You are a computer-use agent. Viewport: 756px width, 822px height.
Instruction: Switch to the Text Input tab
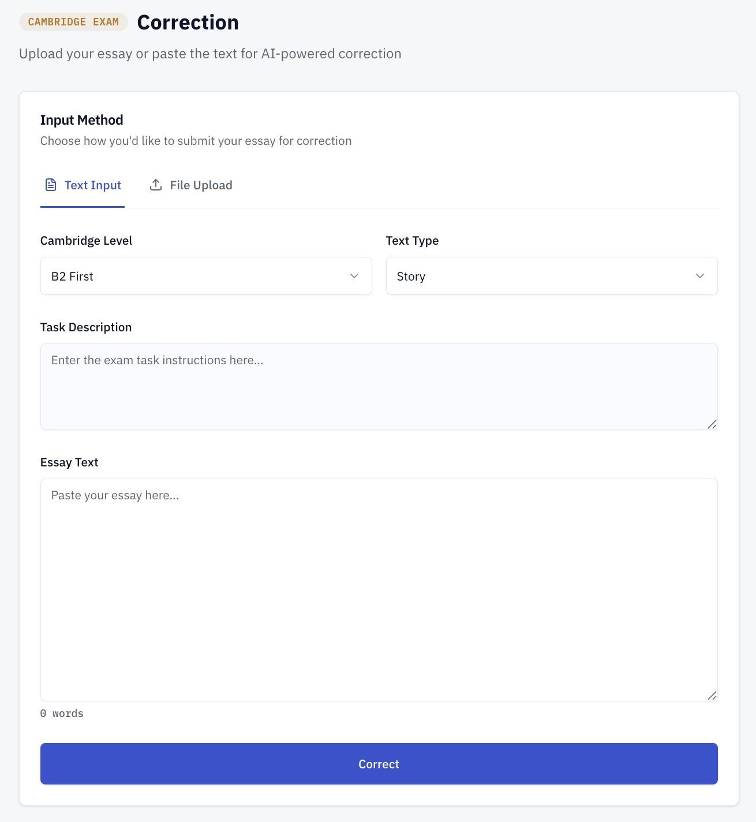[x=83, y=185]
